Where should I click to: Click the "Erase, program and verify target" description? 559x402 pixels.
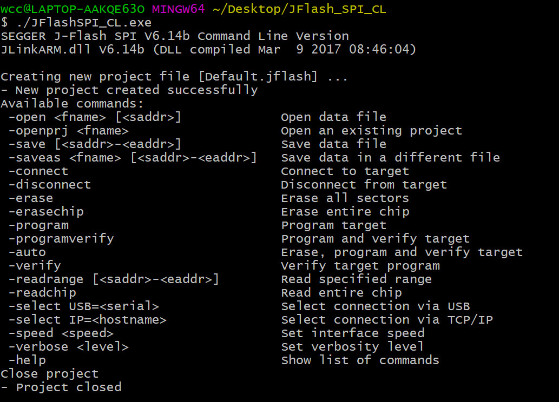(x=402, y=252)
